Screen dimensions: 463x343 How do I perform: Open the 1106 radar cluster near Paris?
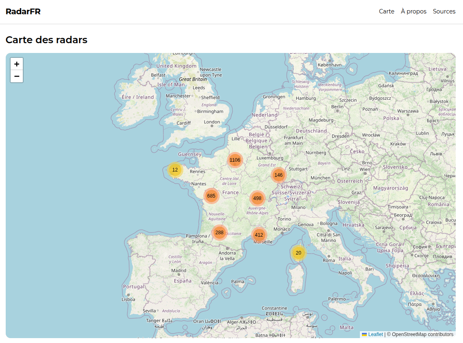(x=235, y=160)
